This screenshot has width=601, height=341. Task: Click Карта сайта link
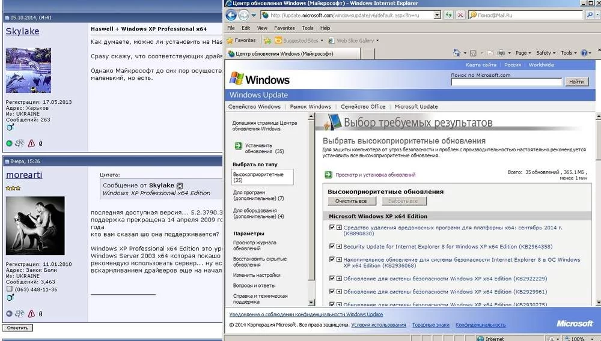[481, 65]
